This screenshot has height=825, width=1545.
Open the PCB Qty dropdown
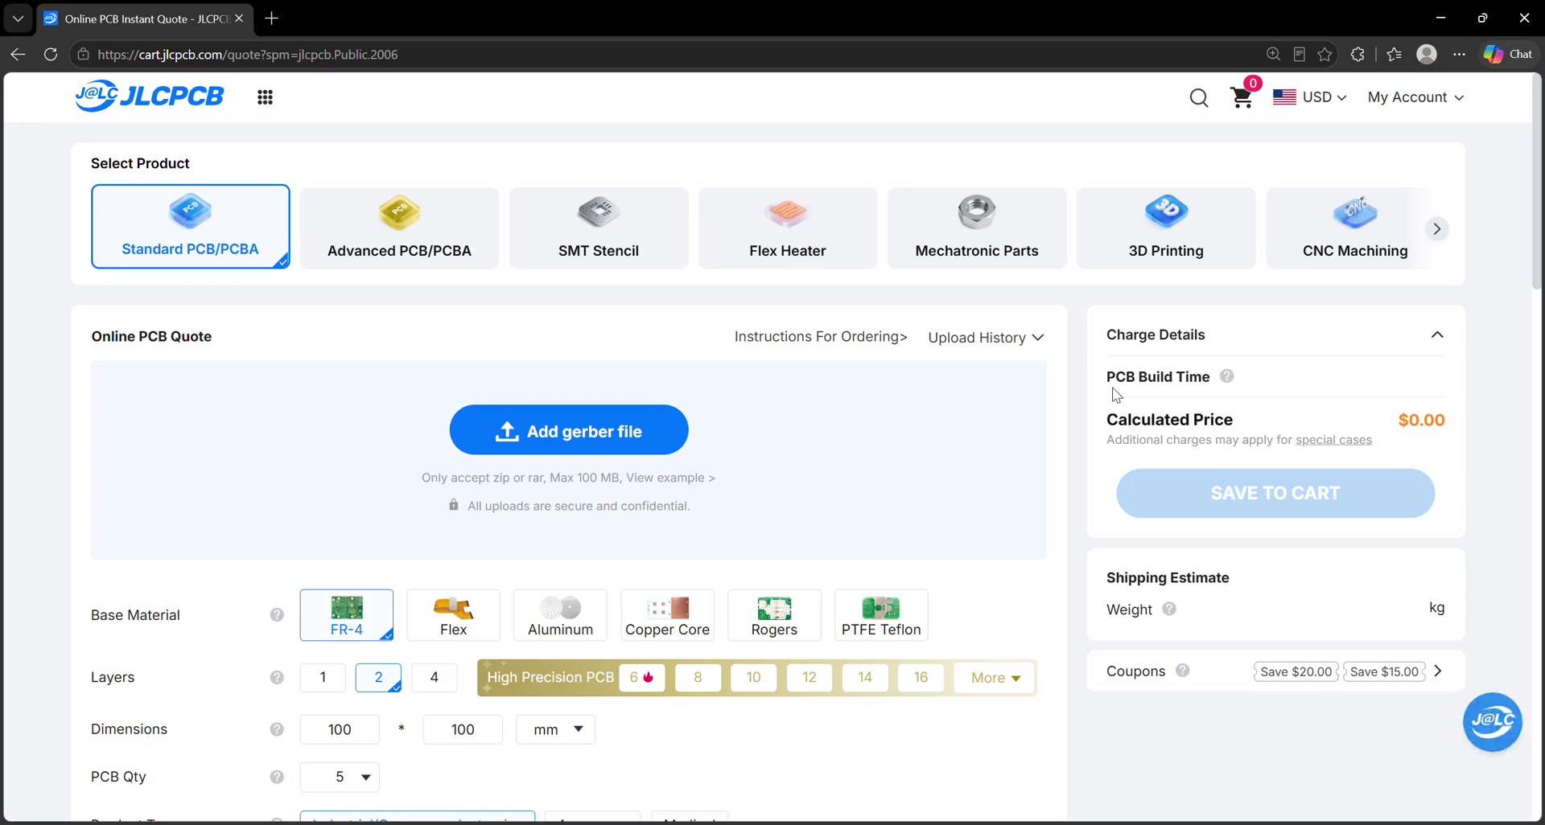(340, 777)
